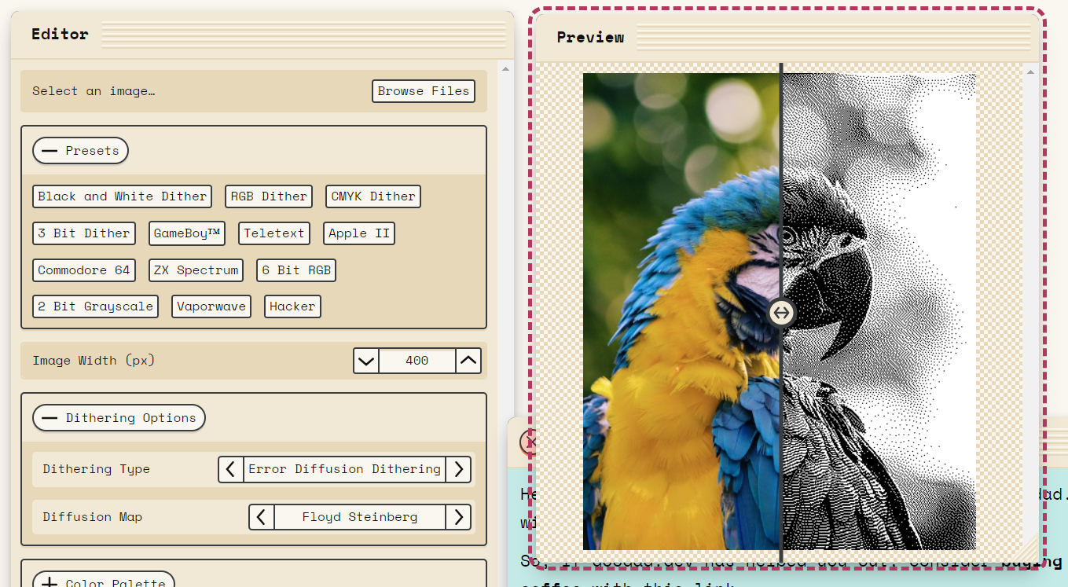Image resolution: width=1068 pixels, height=587 pixels.
Task: Increase image width with up chevron
Action: pyautogui.click(x=468, y=361)
